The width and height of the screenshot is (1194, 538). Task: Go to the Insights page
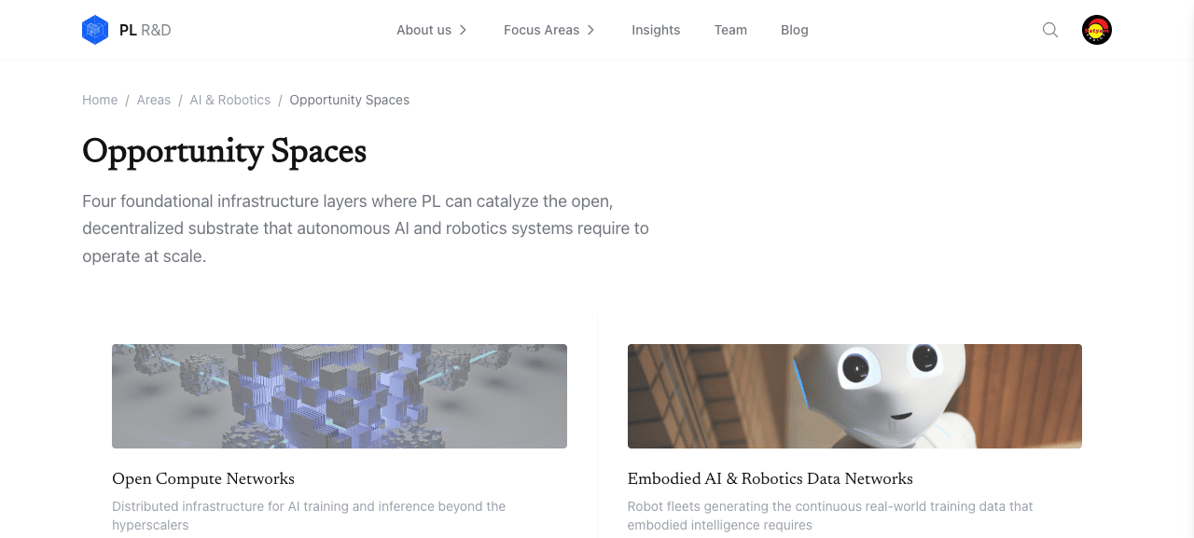656,30
